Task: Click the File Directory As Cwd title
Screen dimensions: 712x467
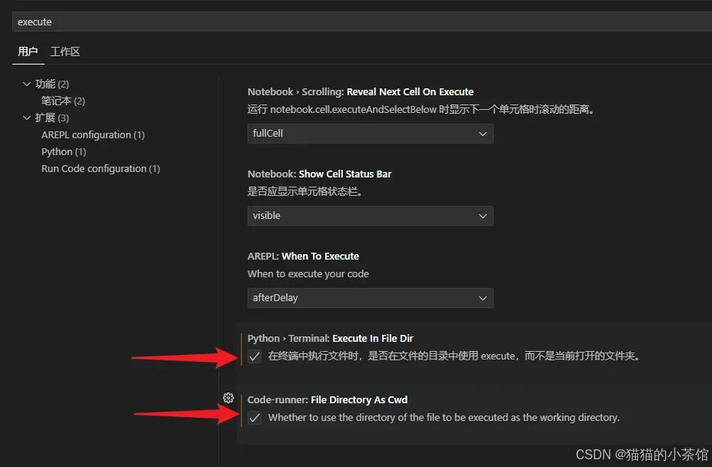Action: (328, 400)
